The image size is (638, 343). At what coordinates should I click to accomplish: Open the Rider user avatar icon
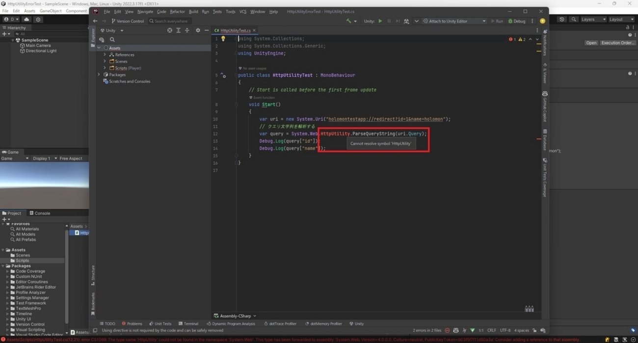click(x=542, y=21)
